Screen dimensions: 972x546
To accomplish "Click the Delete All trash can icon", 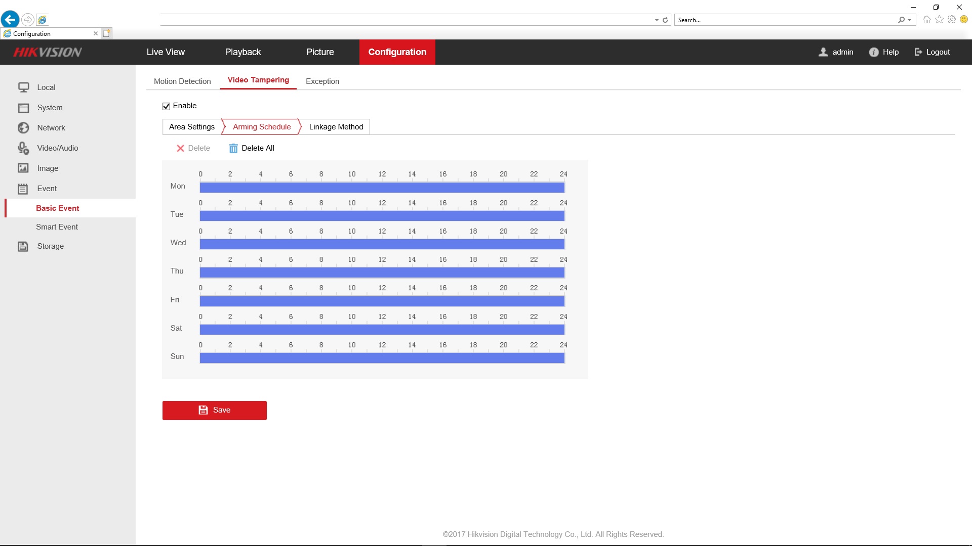I will pos(233,148).
